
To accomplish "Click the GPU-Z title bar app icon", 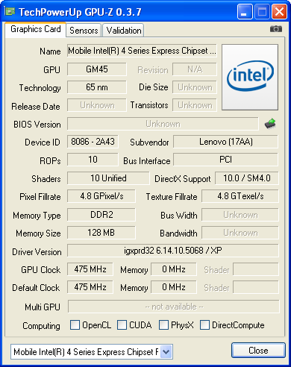I will click(10, 11).
